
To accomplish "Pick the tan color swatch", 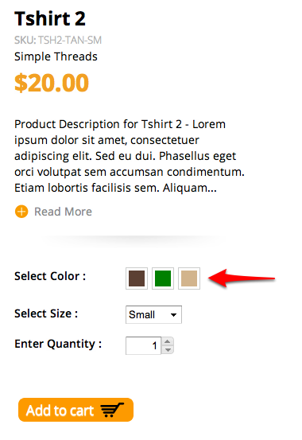I will point(189,278).
